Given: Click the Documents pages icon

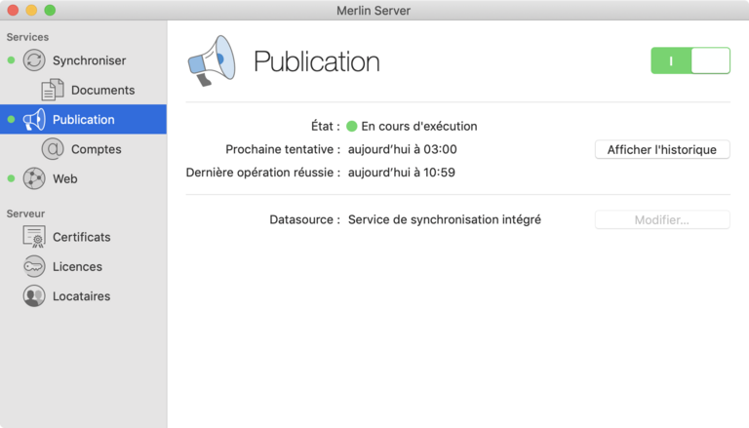Looking at the screenshot, I should click(53, 90).
